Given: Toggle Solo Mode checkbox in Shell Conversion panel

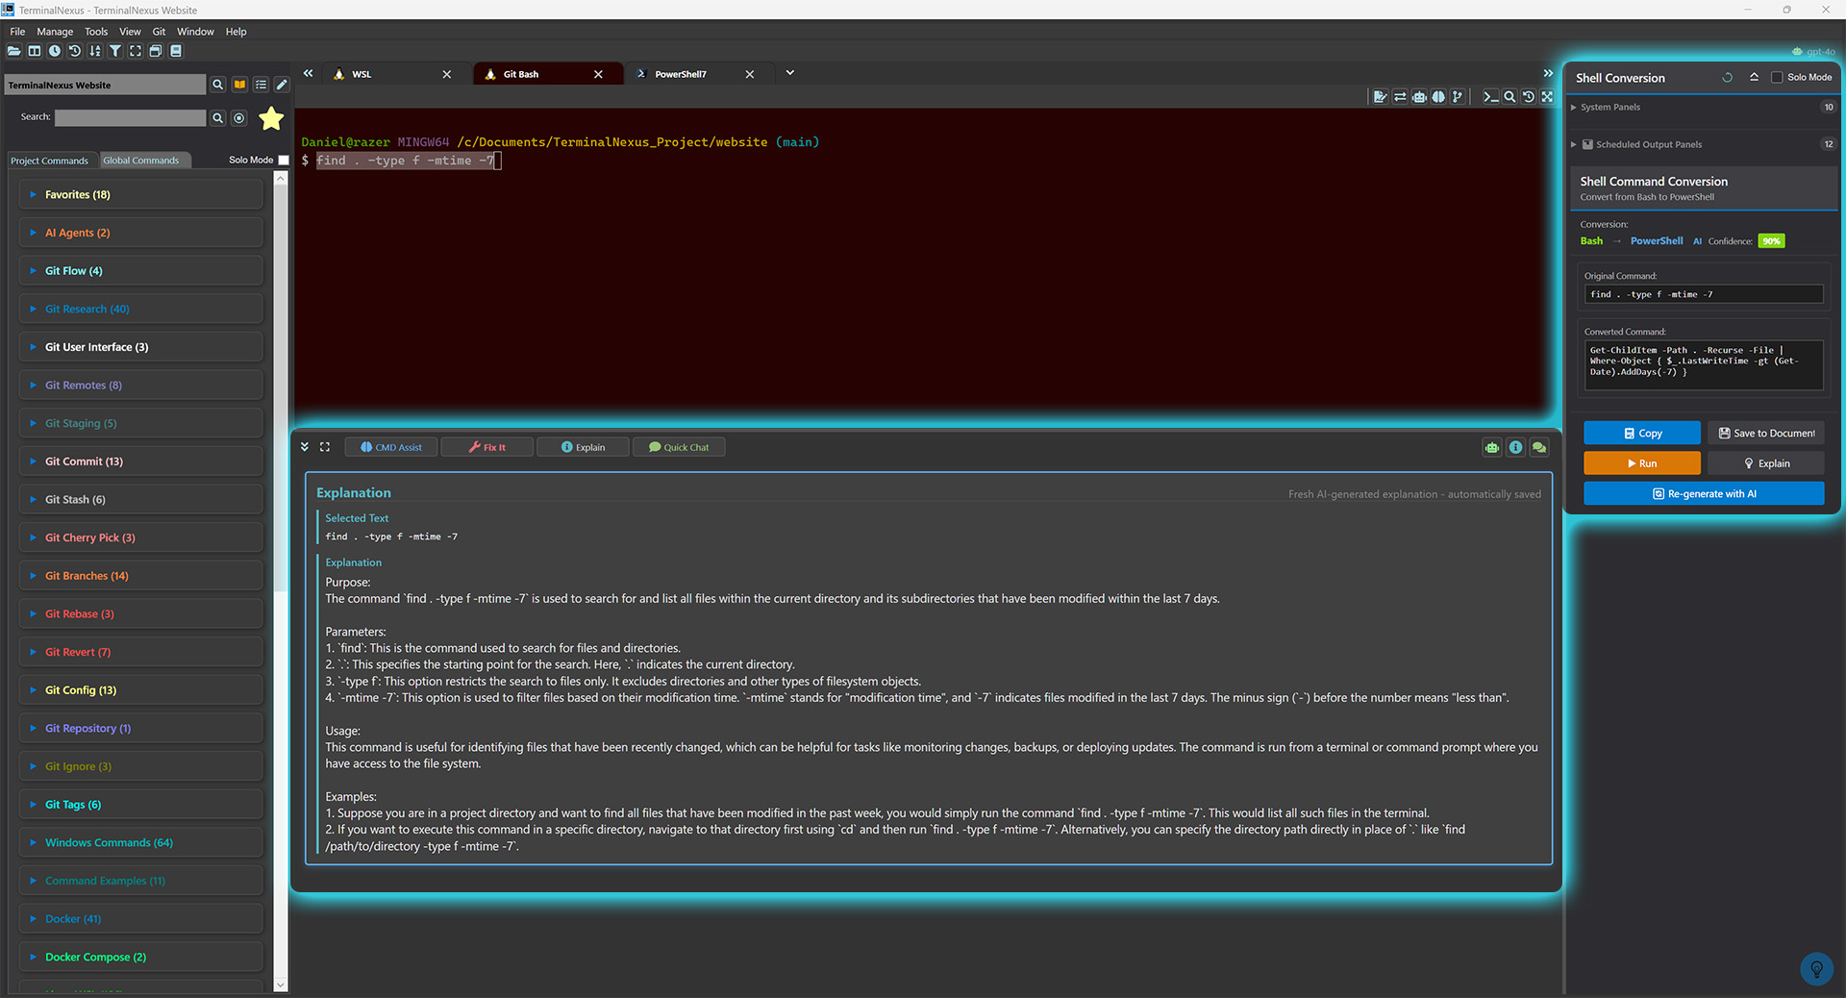Looking at the screenshot, I should [x=1777, y=78].
